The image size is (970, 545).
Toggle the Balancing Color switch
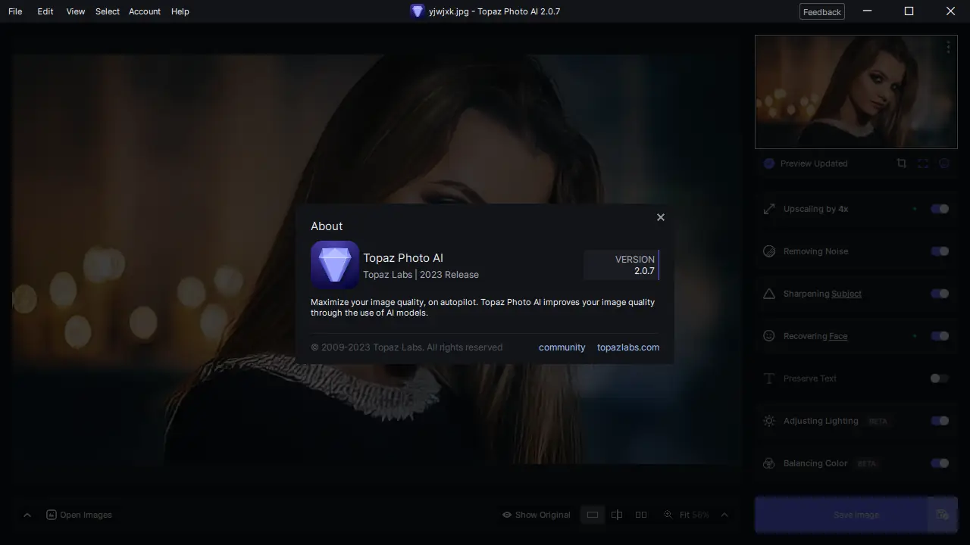(x=940, y=463)
